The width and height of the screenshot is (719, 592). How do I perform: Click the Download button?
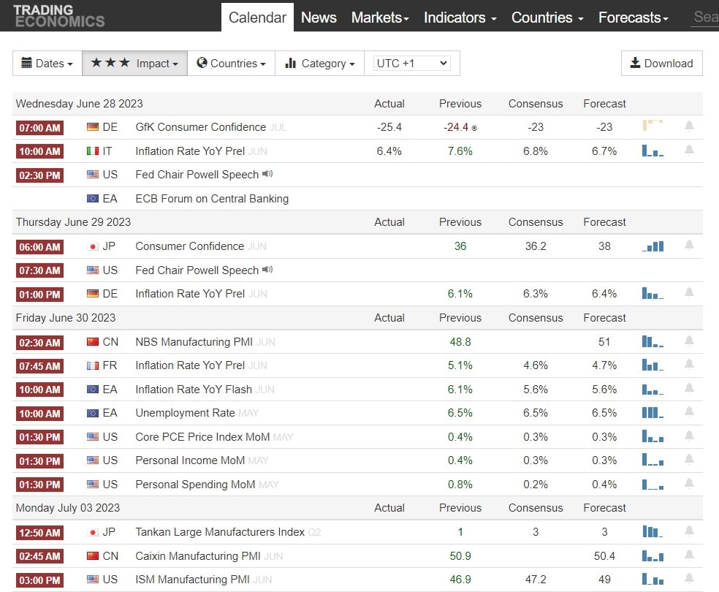[662, 64]
